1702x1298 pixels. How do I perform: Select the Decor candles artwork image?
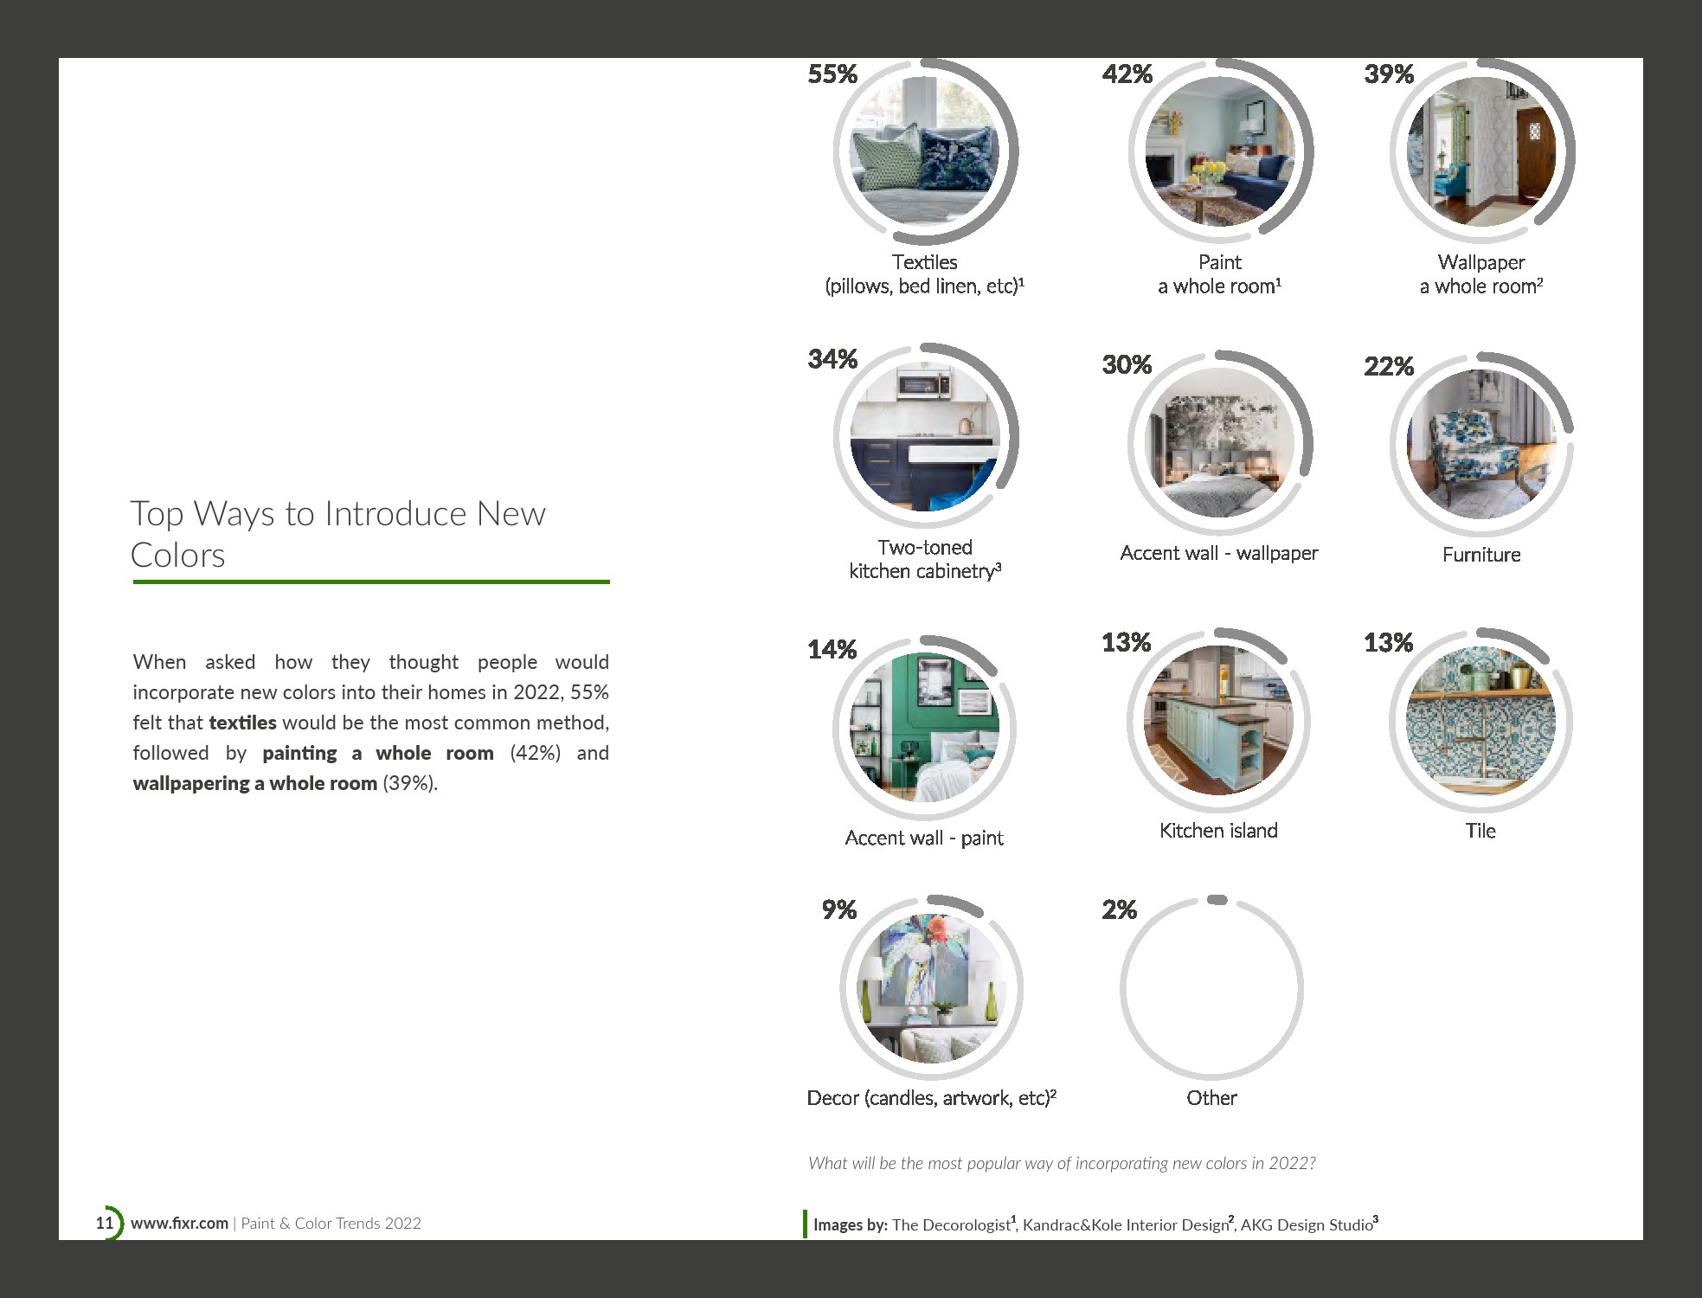tap(931, 988)
